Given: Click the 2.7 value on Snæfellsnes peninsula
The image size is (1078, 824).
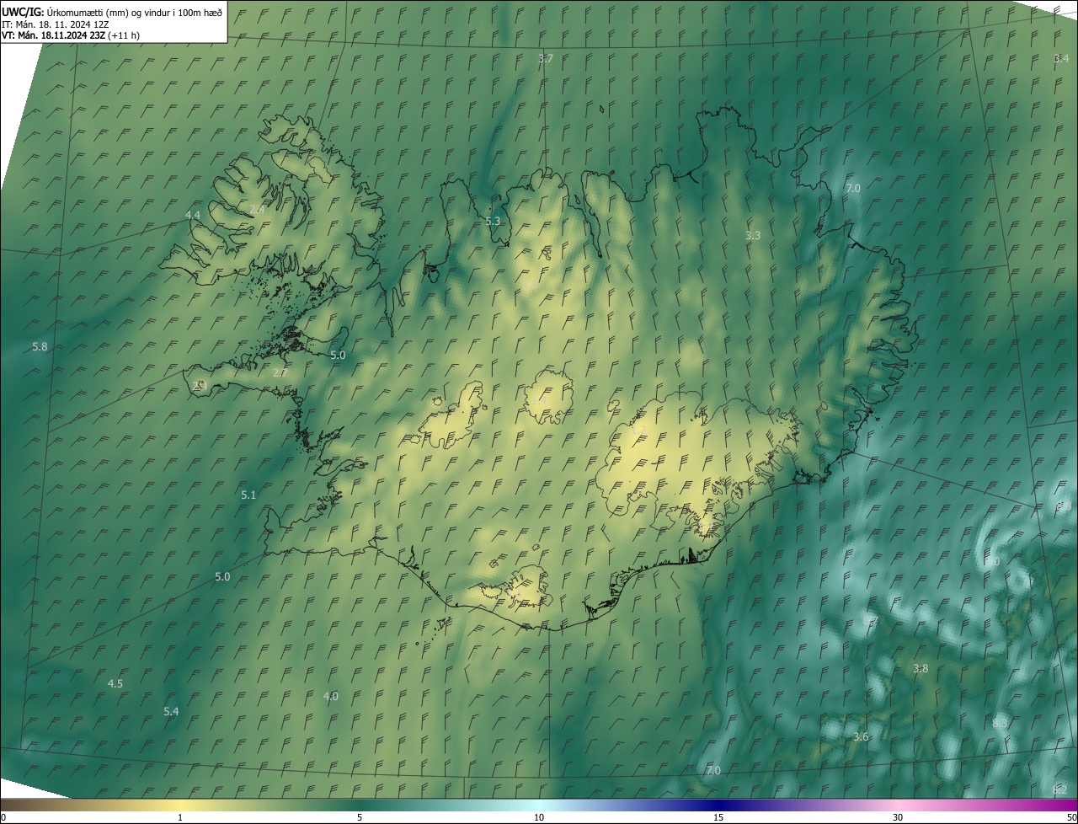Looking at the screenshot, I should (280, 372).
